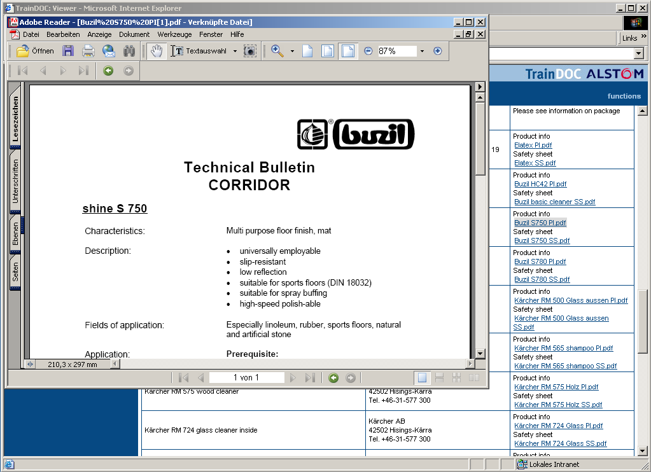
Task: Open the Ebenen side tab
Action: [x=15, y=233]
